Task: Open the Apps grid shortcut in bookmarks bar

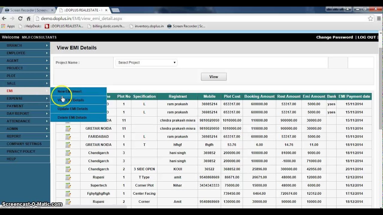Action: tap(8, 26)
